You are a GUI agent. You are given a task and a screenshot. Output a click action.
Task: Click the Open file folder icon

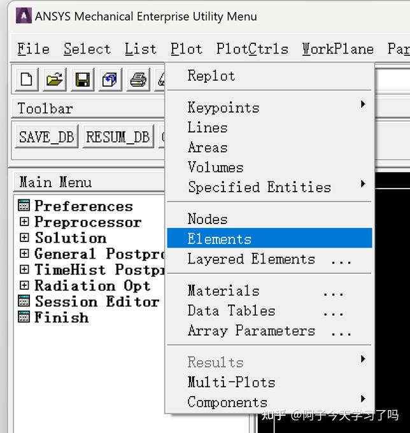[55, 80]
